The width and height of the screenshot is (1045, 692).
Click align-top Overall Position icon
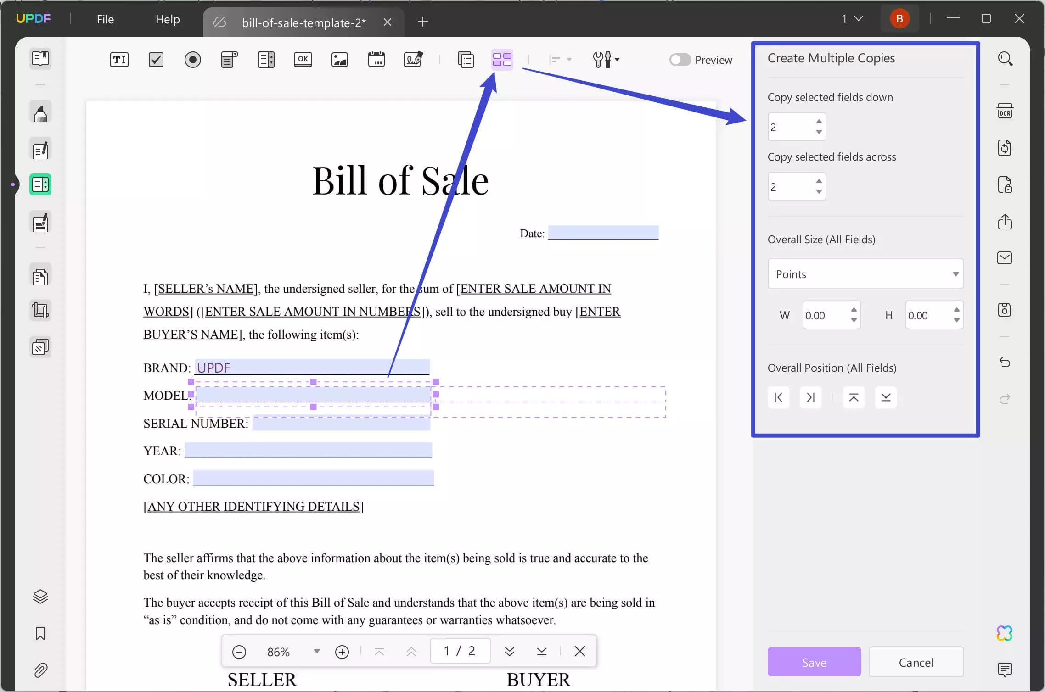(x=853, y=397)
